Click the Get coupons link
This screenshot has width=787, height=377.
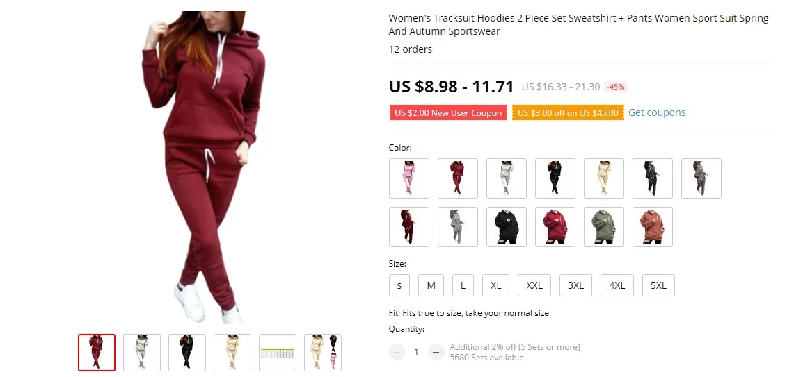click(657, 112)
